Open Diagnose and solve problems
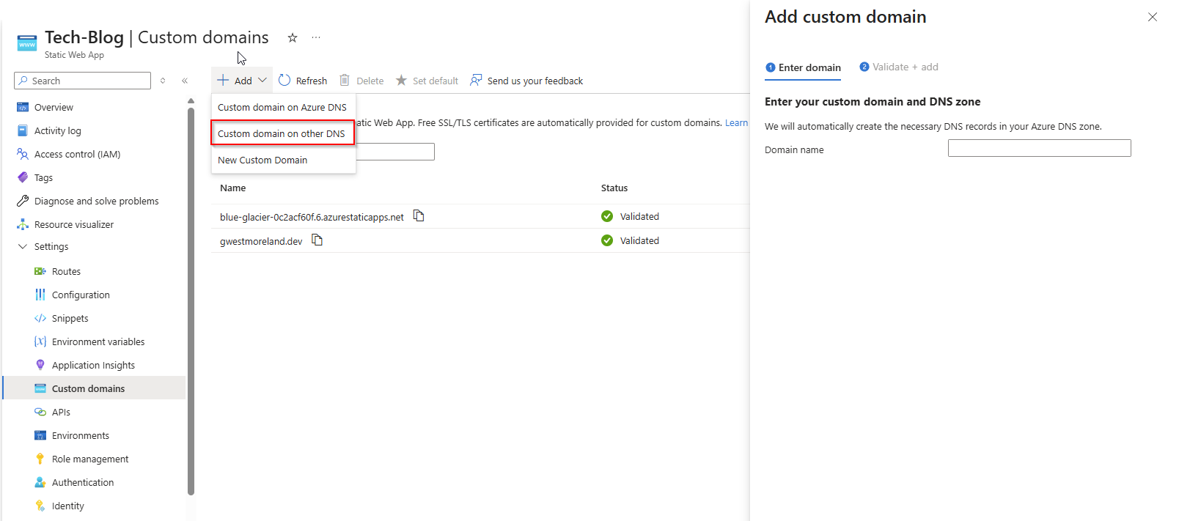This screenshot has height=521, width=1179. [96, 201]
